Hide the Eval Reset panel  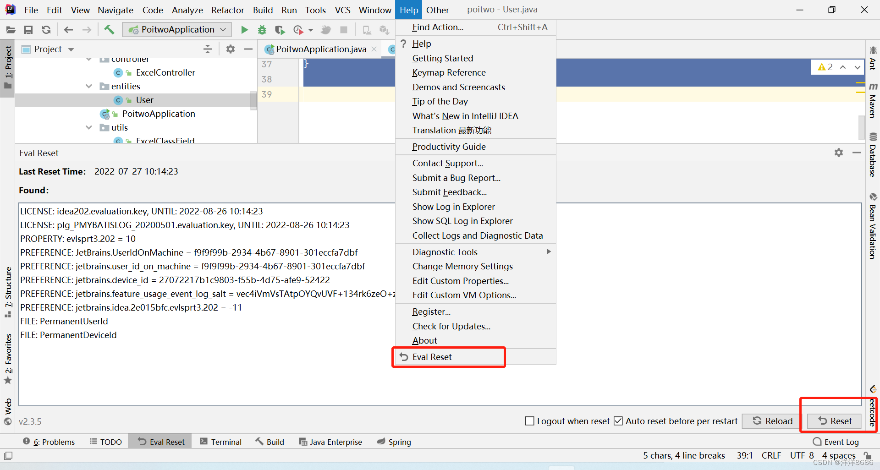[x=857, y=153]
